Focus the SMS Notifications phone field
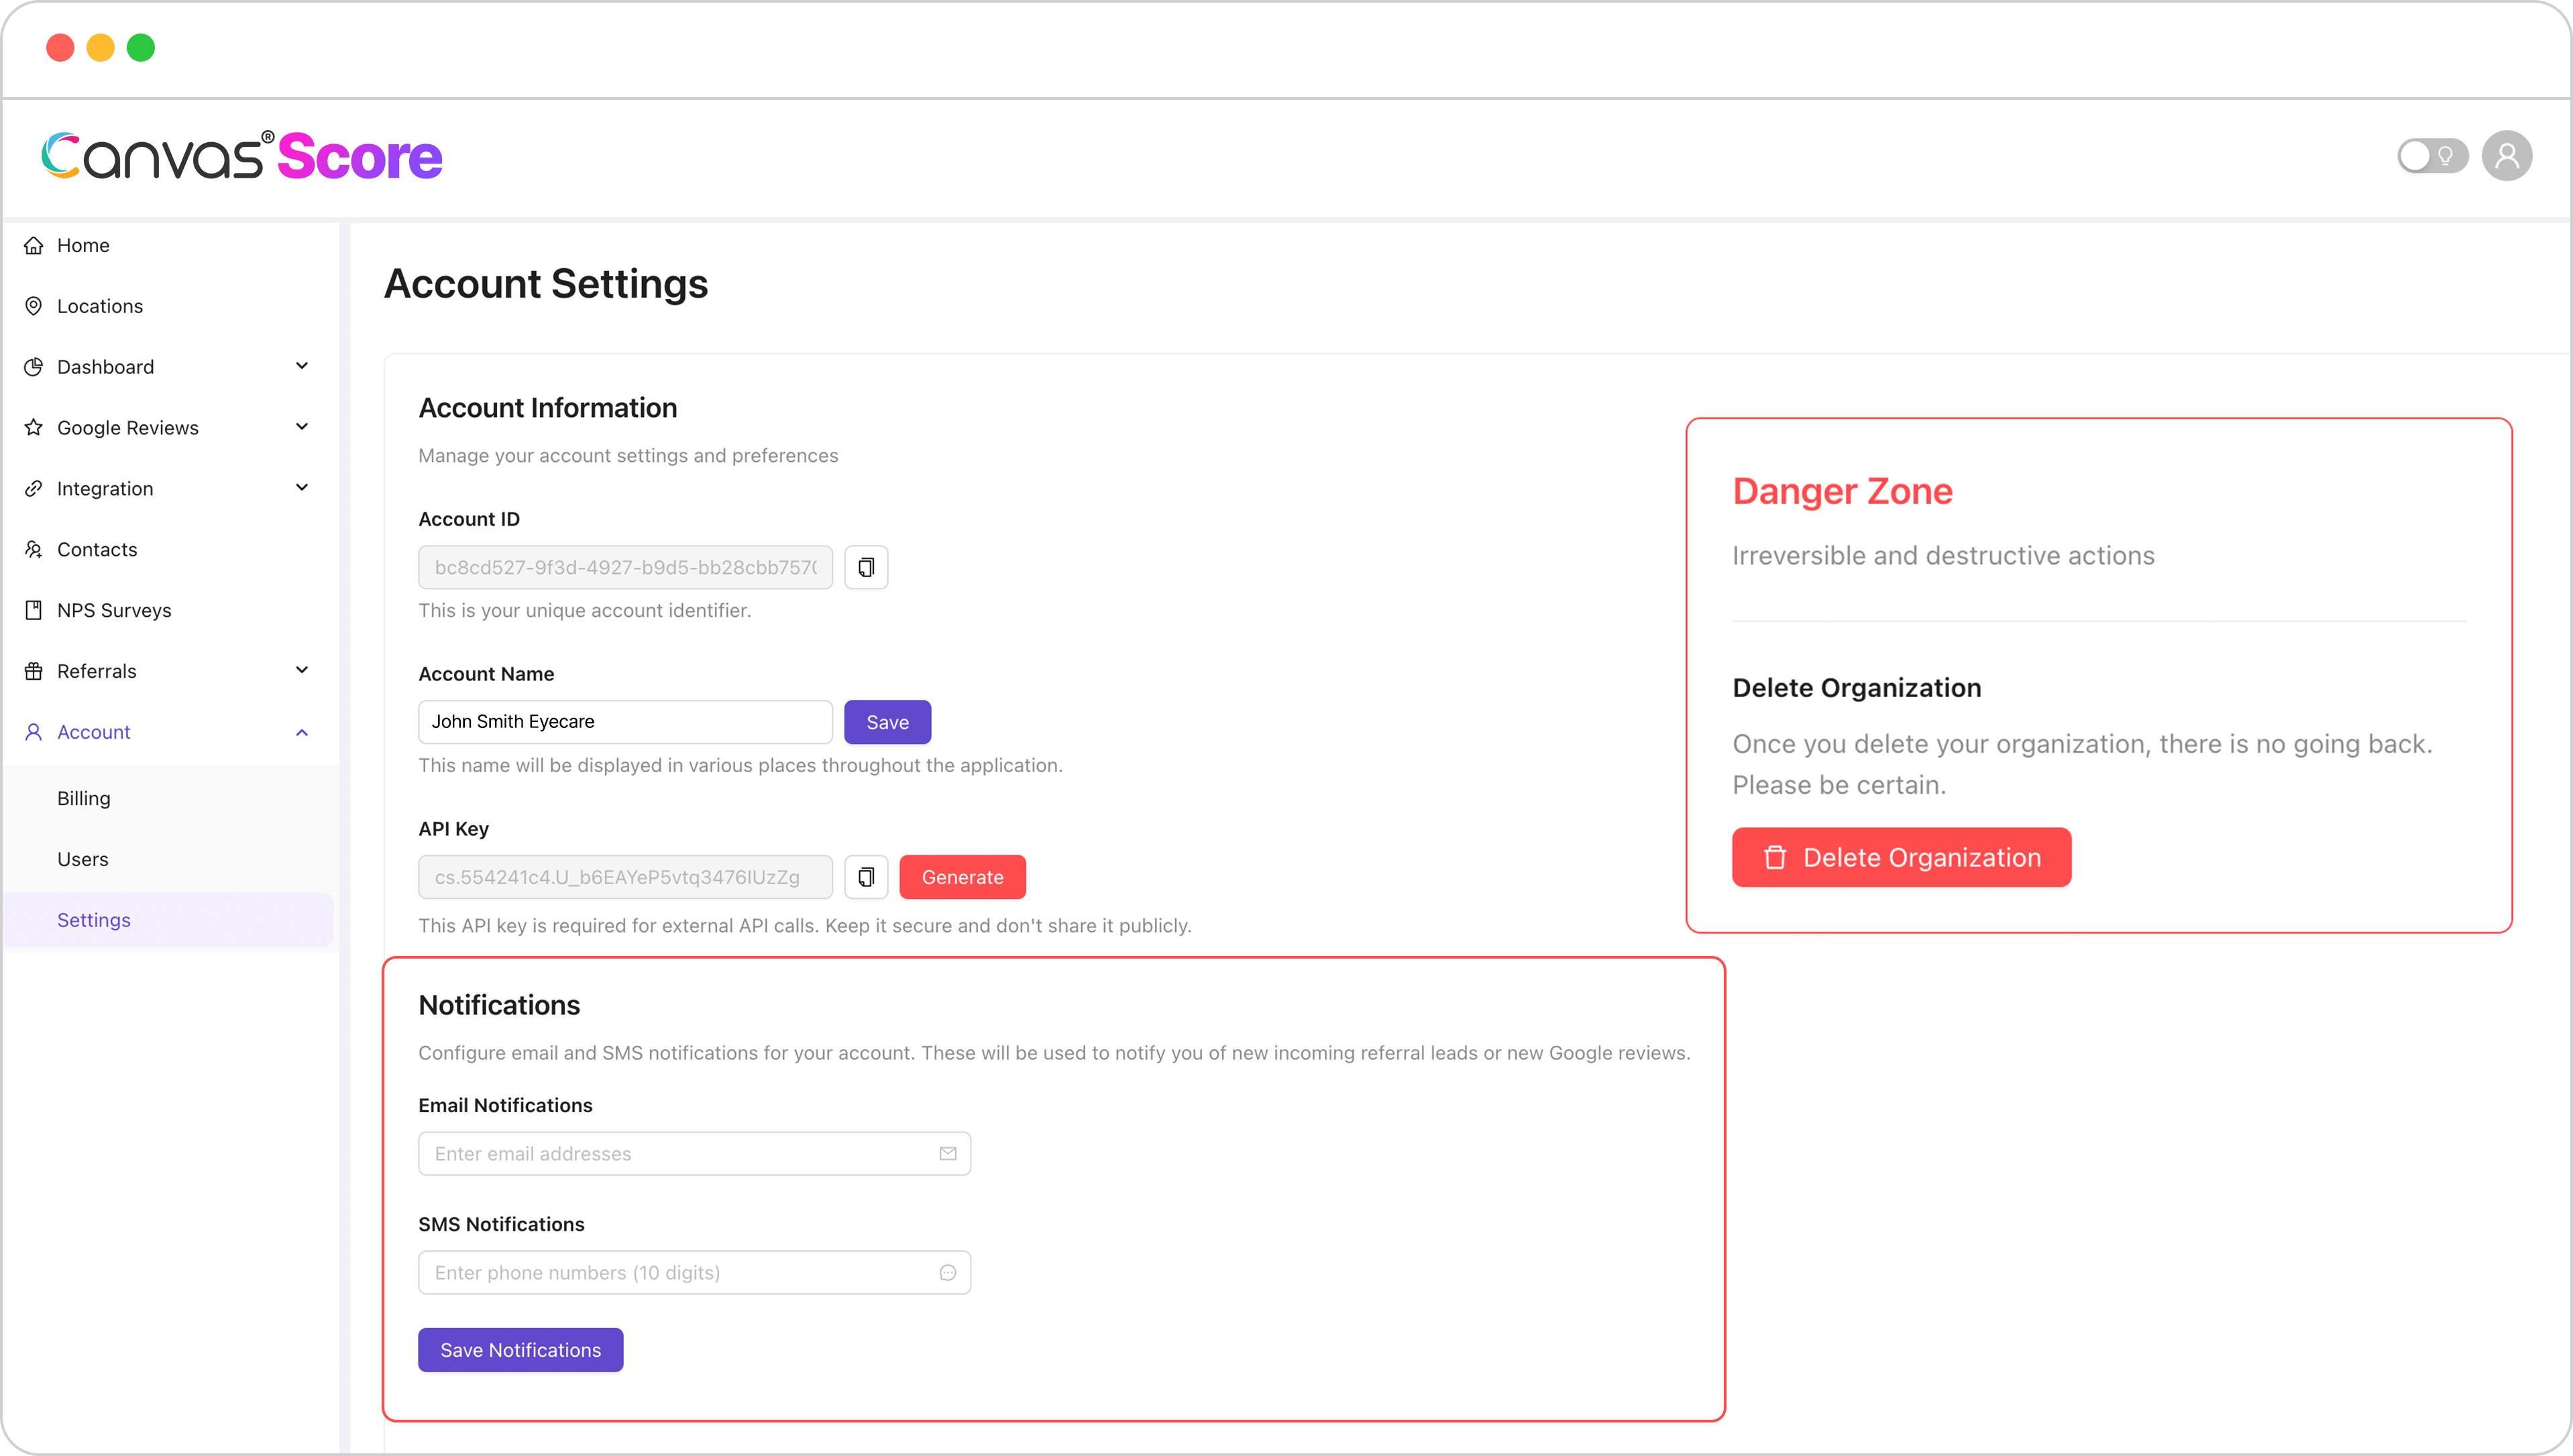The image size is (2573, 1456). pos(694,1272)
